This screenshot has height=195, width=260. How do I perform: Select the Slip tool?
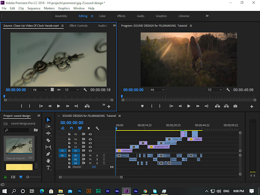[48, 147]
